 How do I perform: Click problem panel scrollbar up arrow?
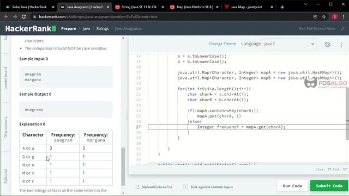[x=123, y=38]
